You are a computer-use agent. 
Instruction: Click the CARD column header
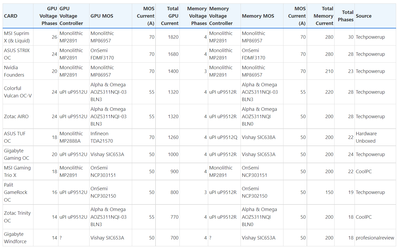point(11,16)
